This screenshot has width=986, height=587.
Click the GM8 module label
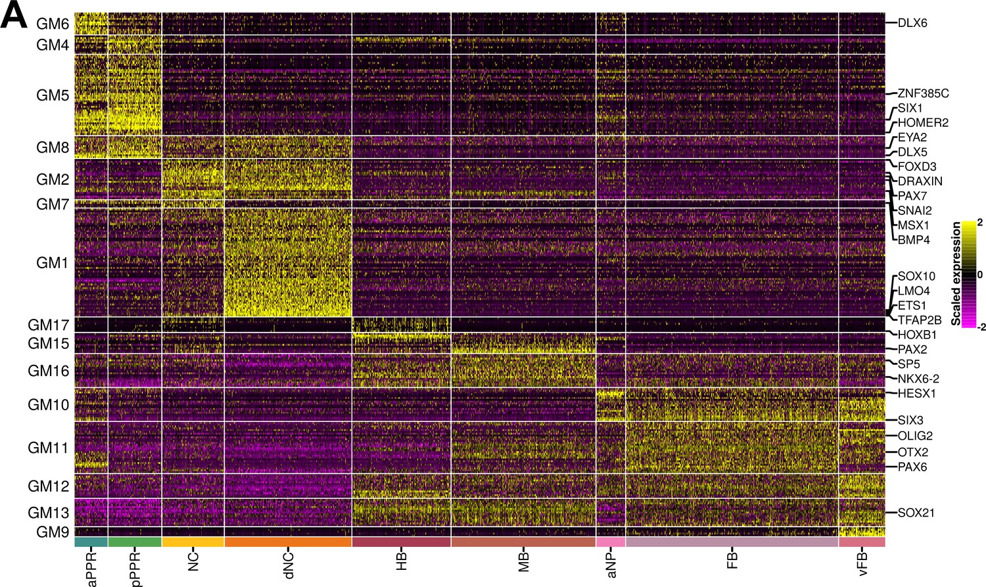click(53, 148)
